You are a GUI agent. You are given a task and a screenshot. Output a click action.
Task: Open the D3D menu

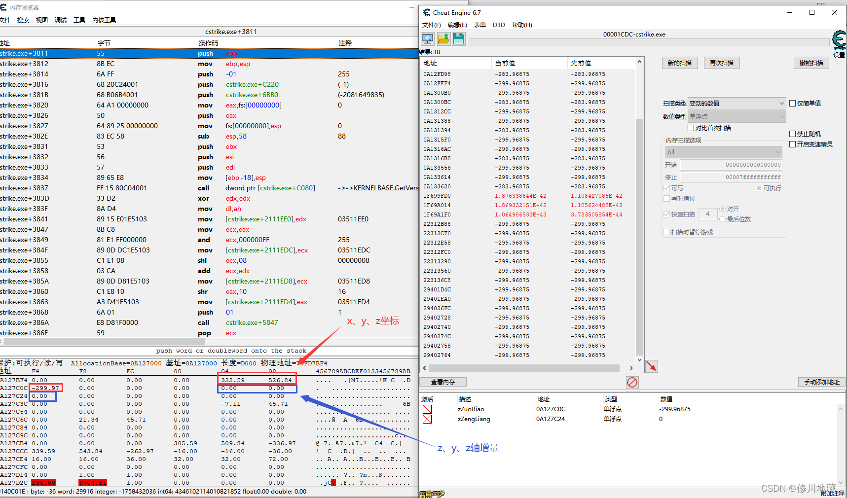pyautogui.click(x=499, y=25)
